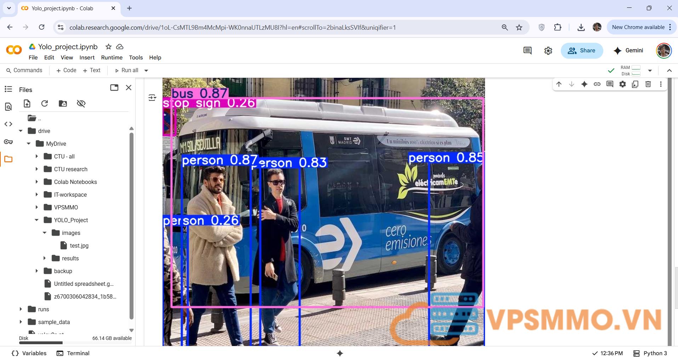This screenshot has width=678, height=358.
Task: Click the Share button
Action: 582,51
